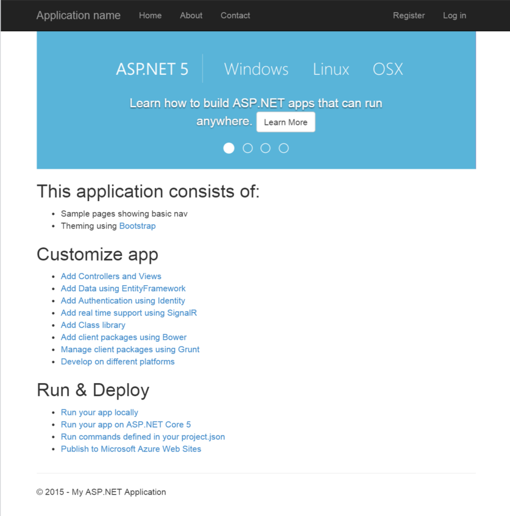This screenshot has height=516, width=510.
Task: Open Develop on different platforms link
Action: coord(118,362)
